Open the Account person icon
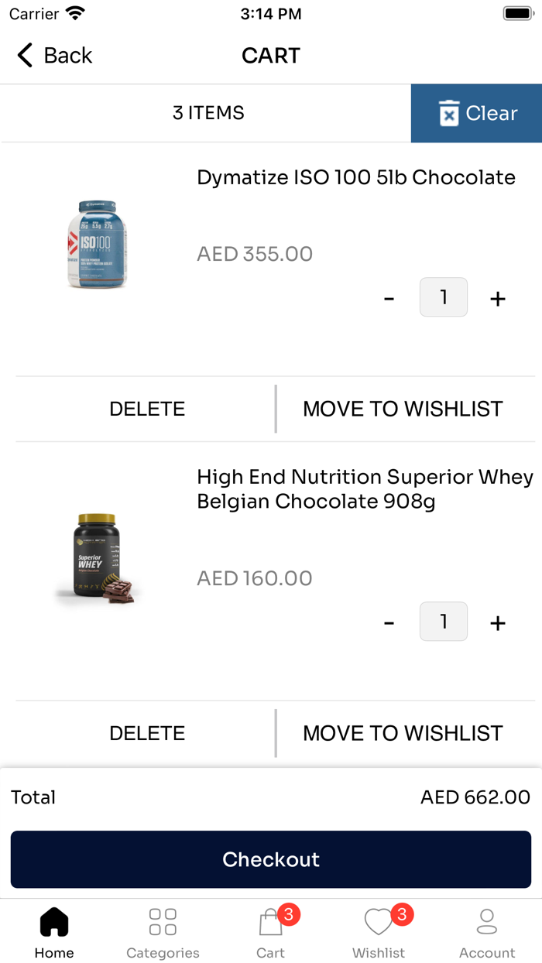542x963 pixels. pos(487,921)
